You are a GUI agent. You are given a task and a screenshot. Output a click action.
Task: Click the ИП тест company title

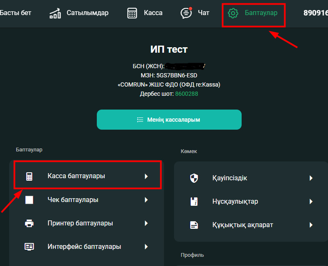pos(169,49)
